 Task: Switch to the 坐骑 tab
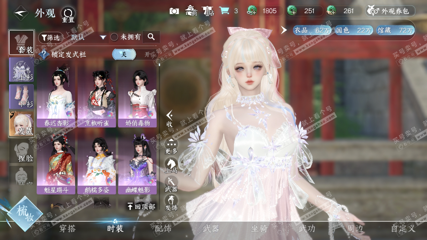coord(259,229)
